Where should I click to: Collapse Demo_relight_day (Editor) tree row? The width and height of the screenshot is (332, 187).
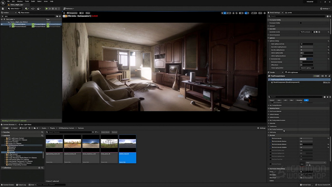pos(7,22)
